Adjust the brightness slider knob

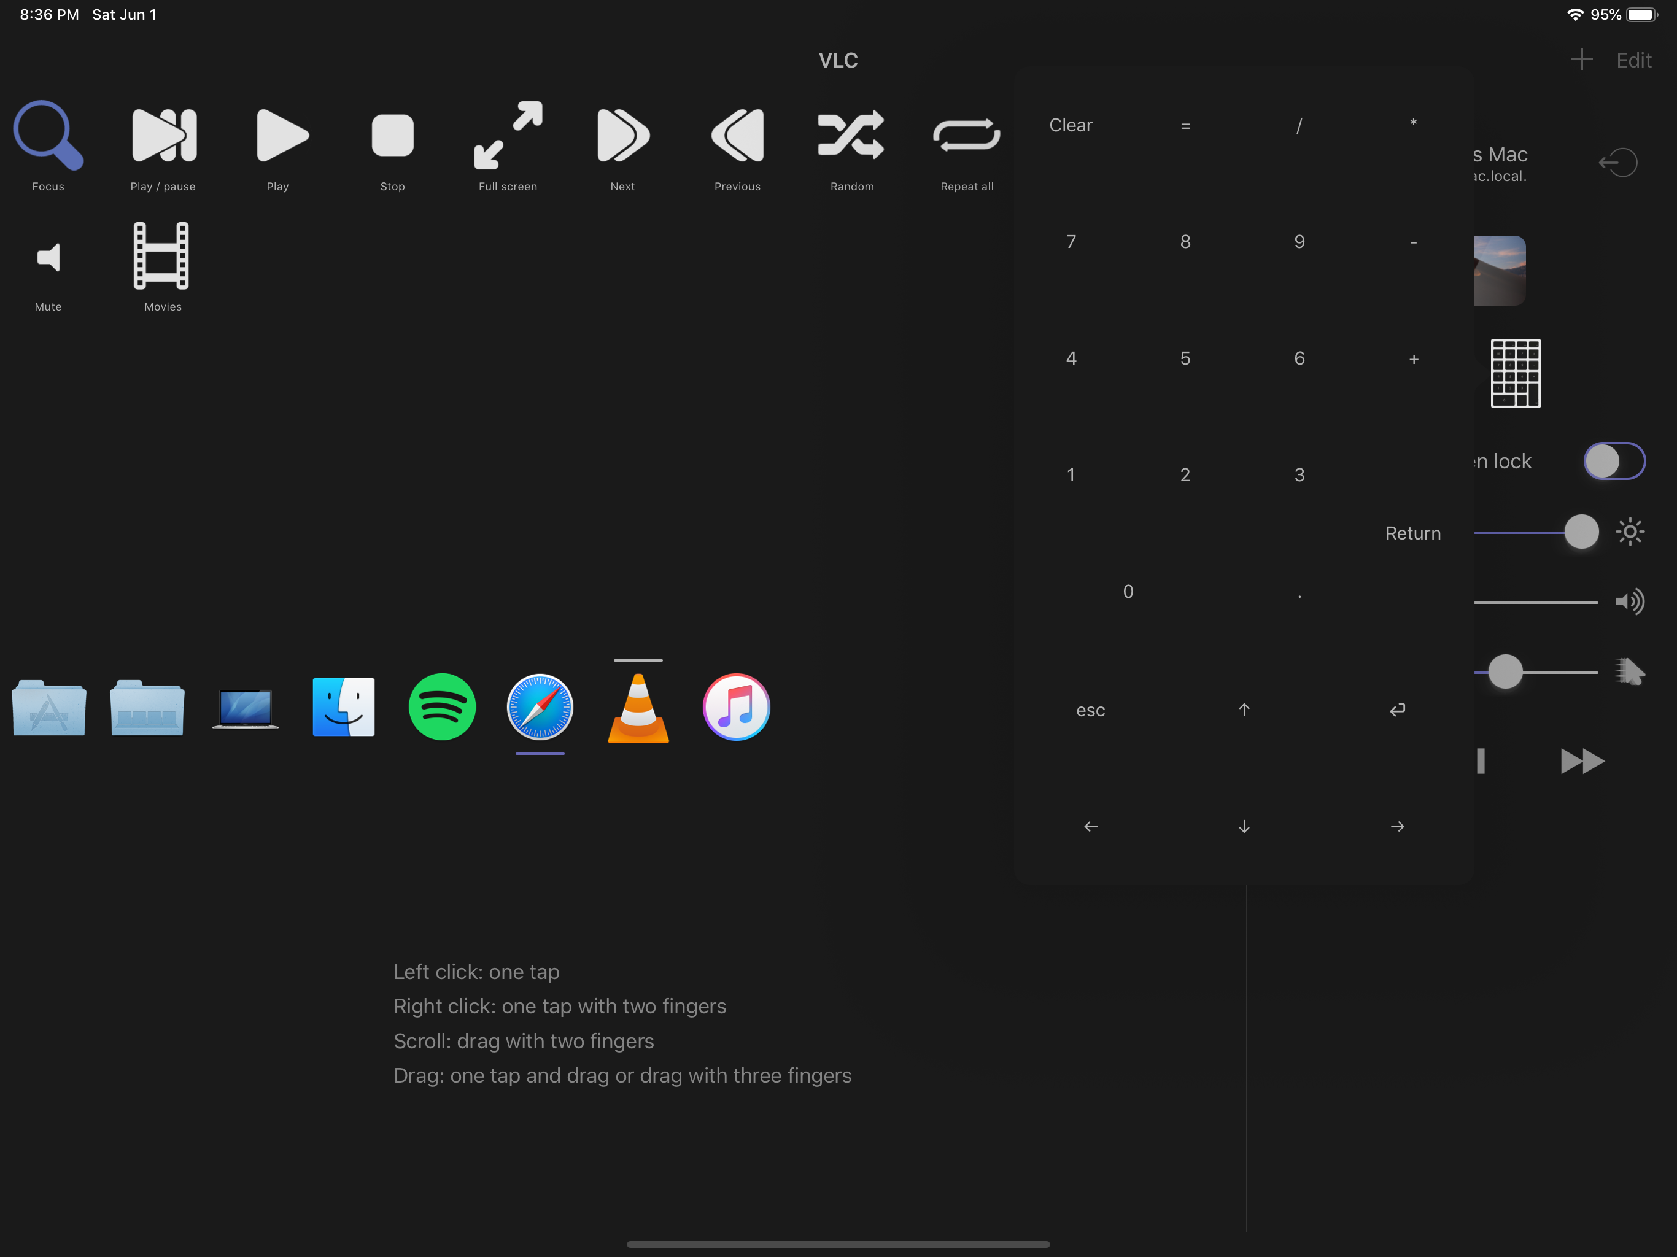click(1581, 532)
